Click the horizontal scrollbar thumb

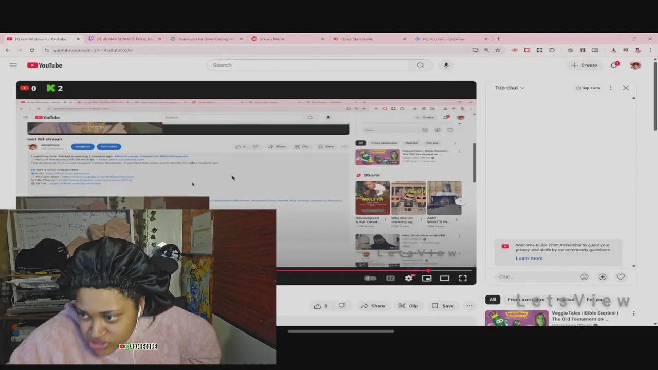point(341,331)
